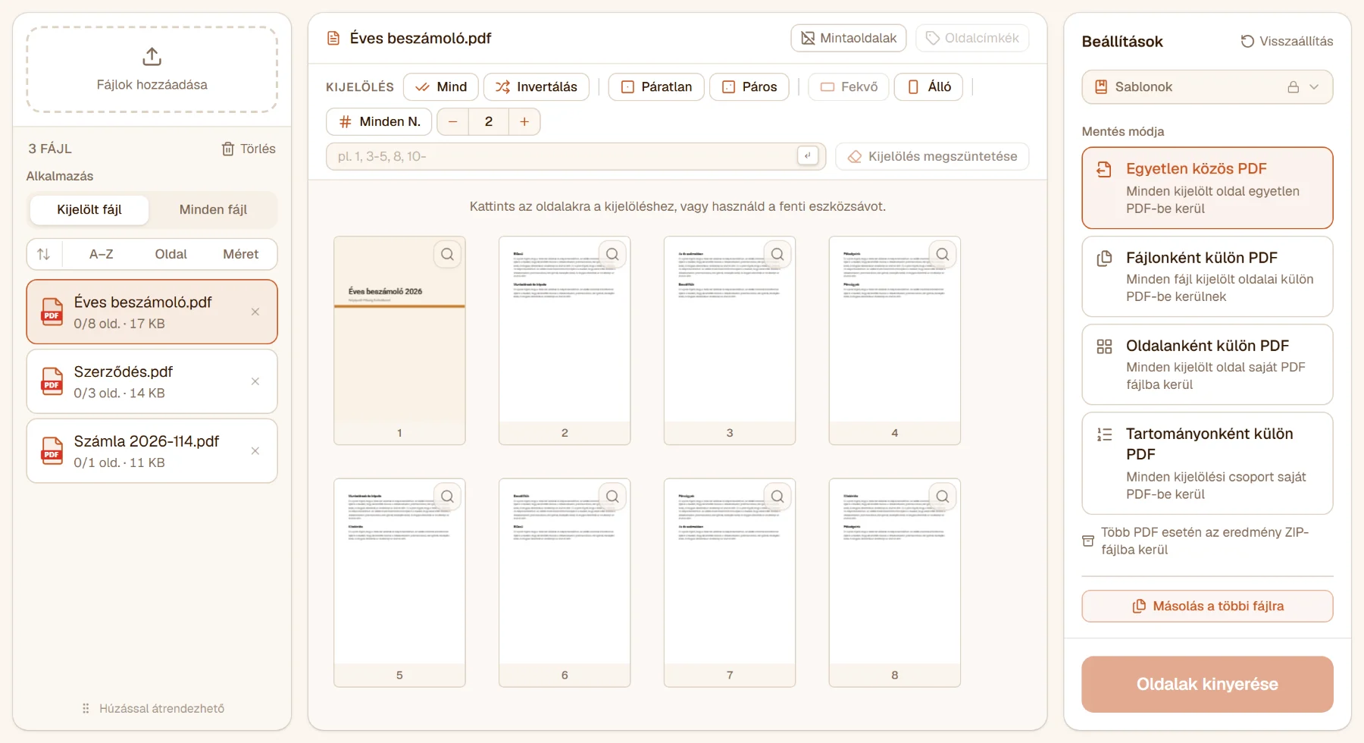Select Páros pages
The image size is (1364, 743).
(749, 86)
